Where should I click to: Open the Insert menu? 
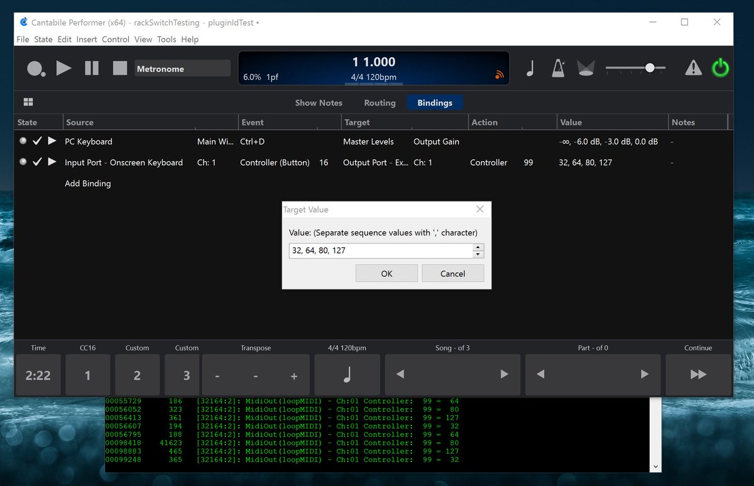click(87, 39)
